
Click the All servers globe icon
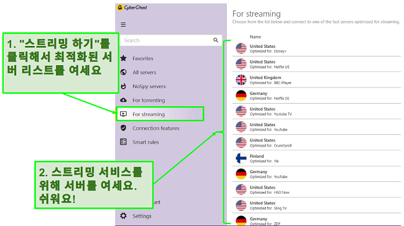coord(124,72)
